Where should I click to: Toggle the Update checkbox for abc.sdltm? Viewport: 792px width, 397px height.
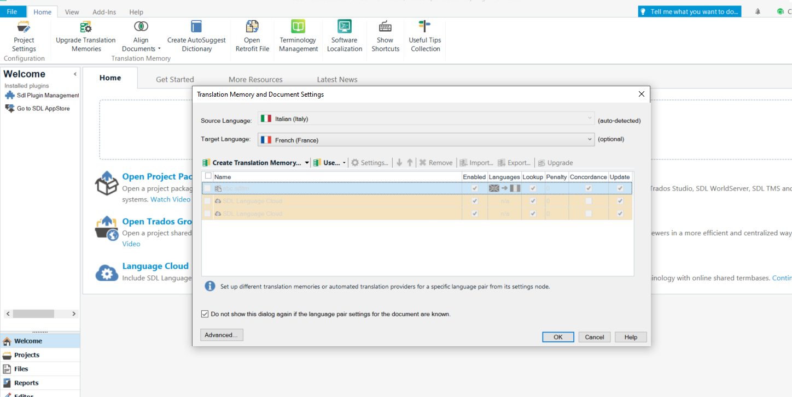tap(620, 188)
